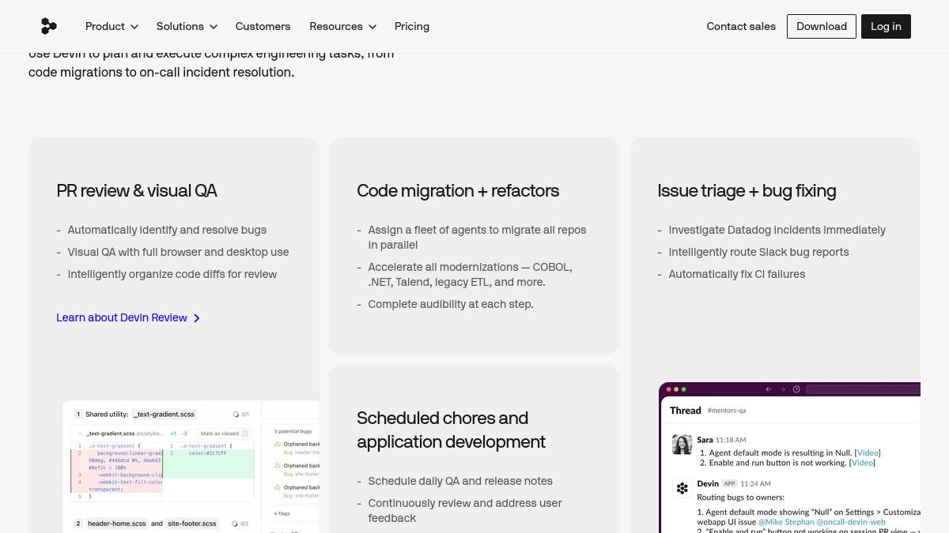
Task: Expand the Solutions navigation menu
Action: 187,26
